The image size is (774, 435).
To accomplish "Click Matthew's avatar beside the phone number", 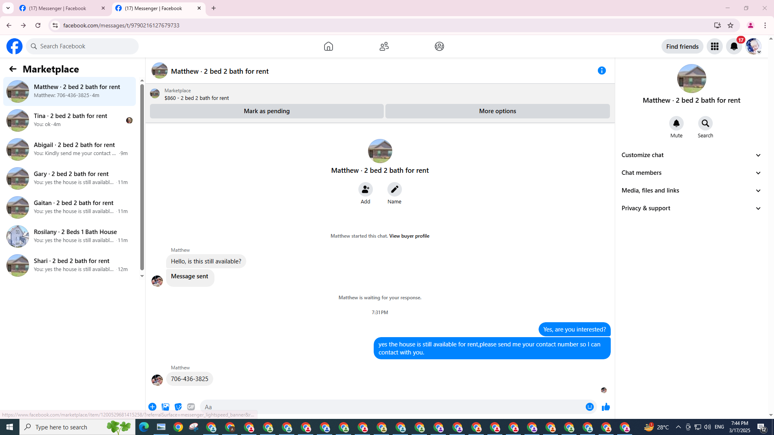I will [157, 380].
